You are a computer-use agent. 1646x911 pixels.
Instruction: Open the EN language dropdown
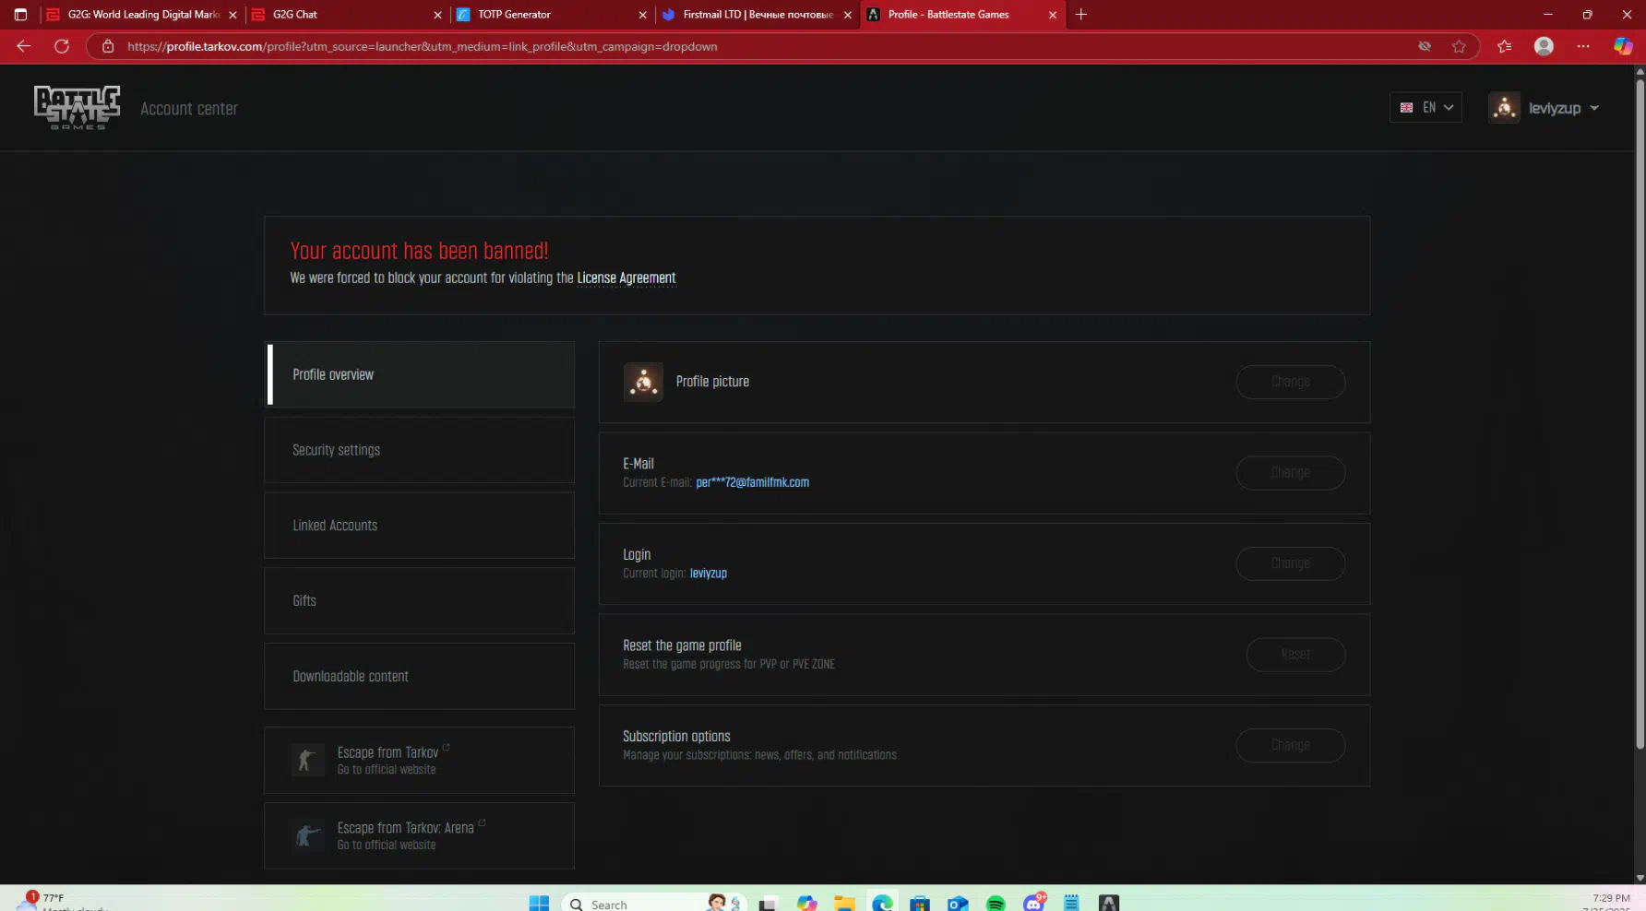pos(1425,108)
